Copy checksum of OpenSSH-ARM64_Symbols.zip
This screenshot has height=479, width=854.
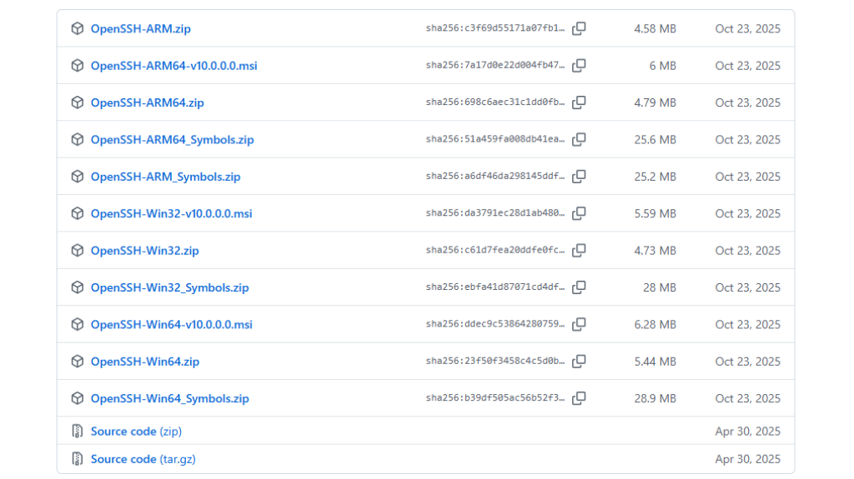pyautogui.click(x=579, y=139)
